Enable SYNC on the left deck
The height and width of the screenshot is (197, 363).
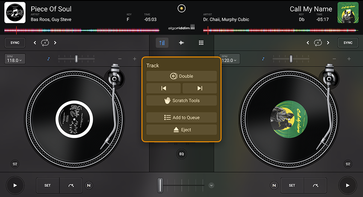(15, 43)
